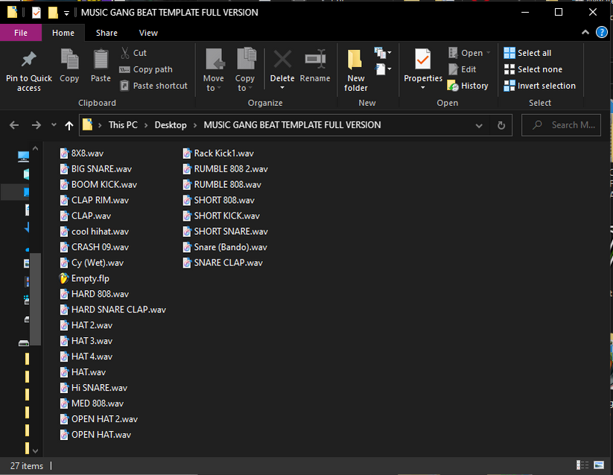Click Select all button

527,53
